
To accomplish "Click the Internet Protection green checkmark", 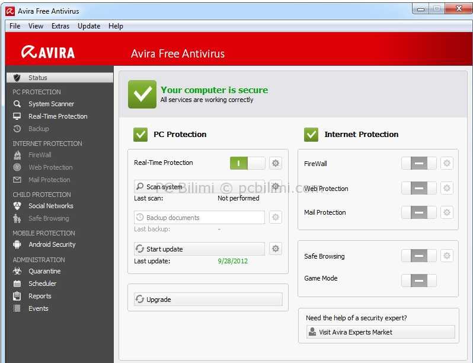I will pos(311,135).
